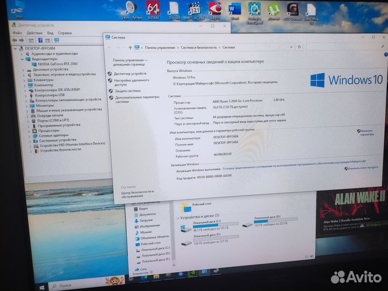Viewport: 388px width, 291px height.
Task: Open the Вид menu in Device Manager
Action: (50, 33)
